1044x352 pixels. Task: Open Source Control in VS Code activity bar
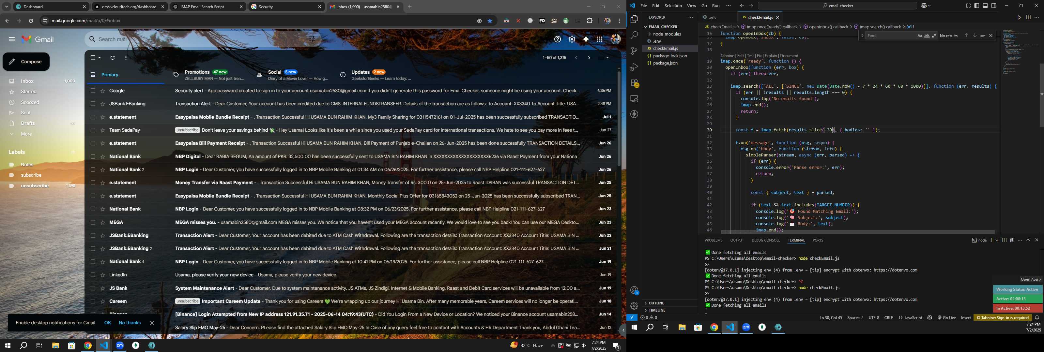tap(634, 51)
